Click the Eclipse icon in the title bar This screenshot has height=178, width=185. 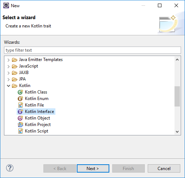coord(6,5)
